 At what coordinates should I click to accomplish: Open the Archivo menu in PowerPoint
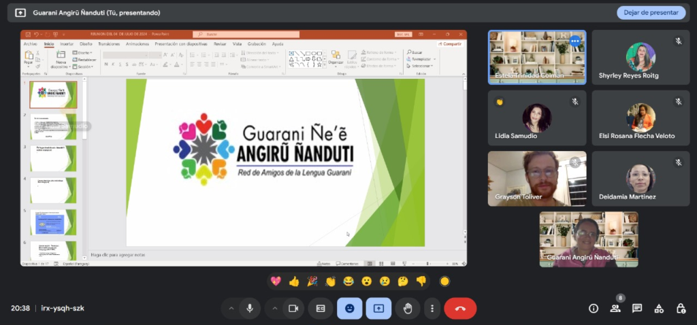tap(30, 44)
